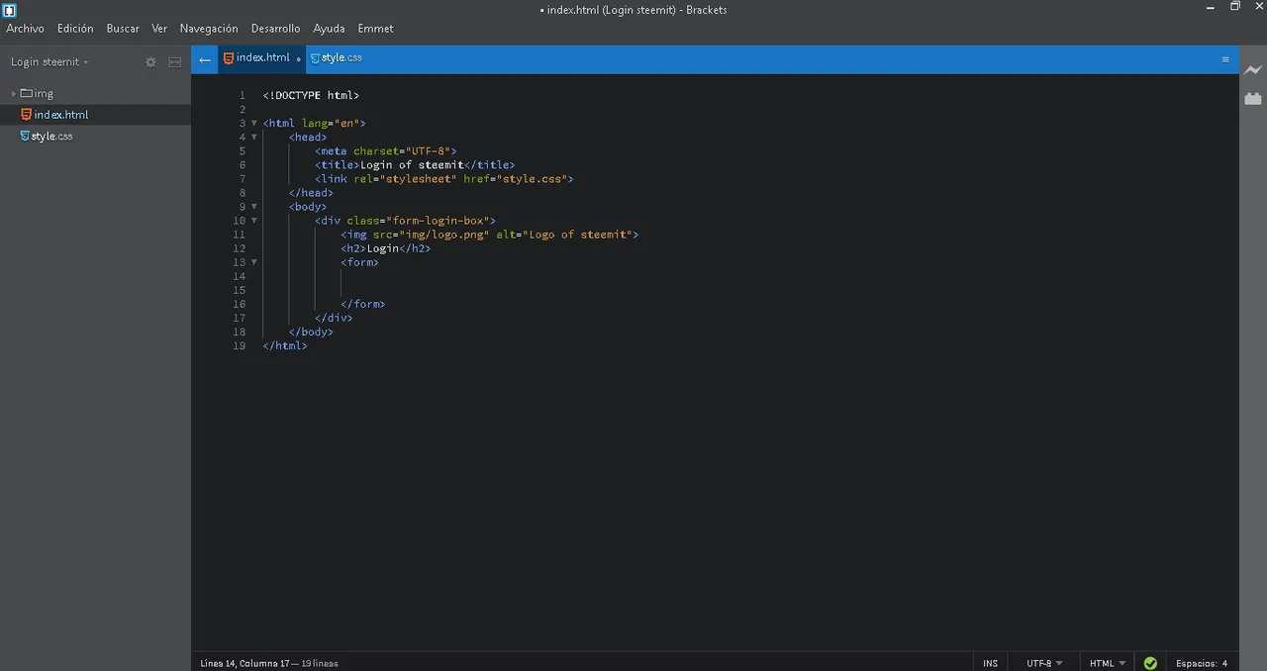Screen dimensions: 1267x671
Task: Collapse the div on line 10
Action: [x=253, y=221]
